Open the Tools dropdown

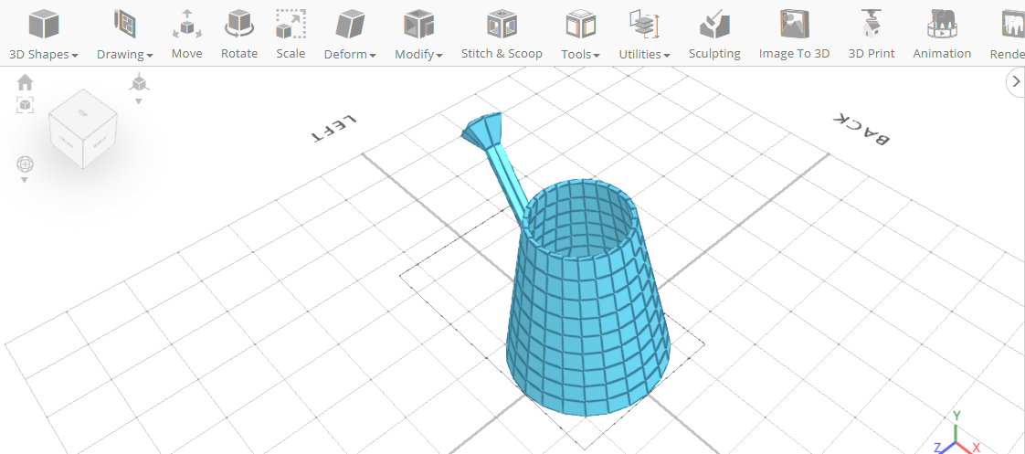coord(580,35)
